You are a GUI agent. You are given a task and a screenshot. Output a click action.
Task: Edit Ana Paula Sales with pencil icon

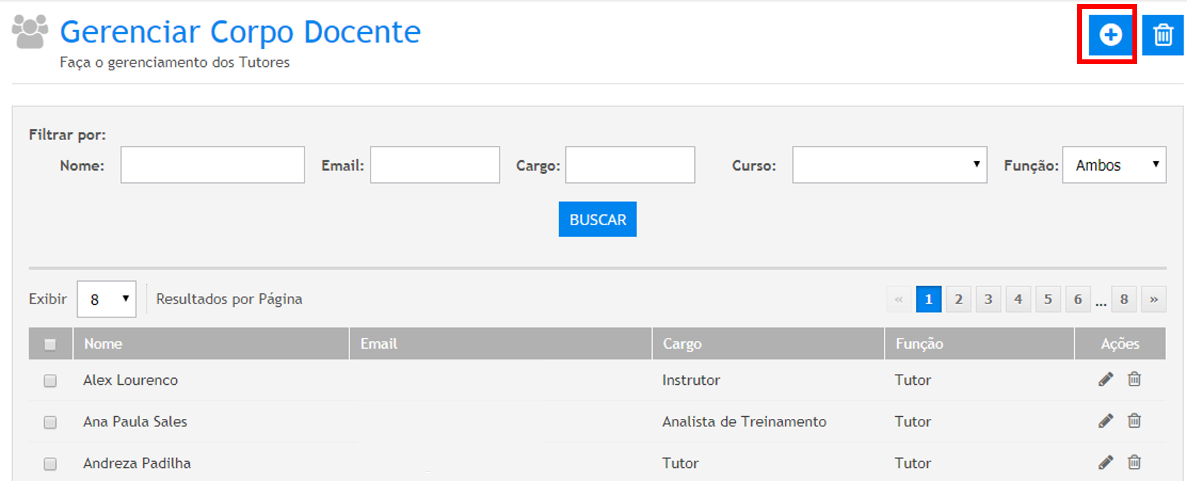(x=1106, y=421)
